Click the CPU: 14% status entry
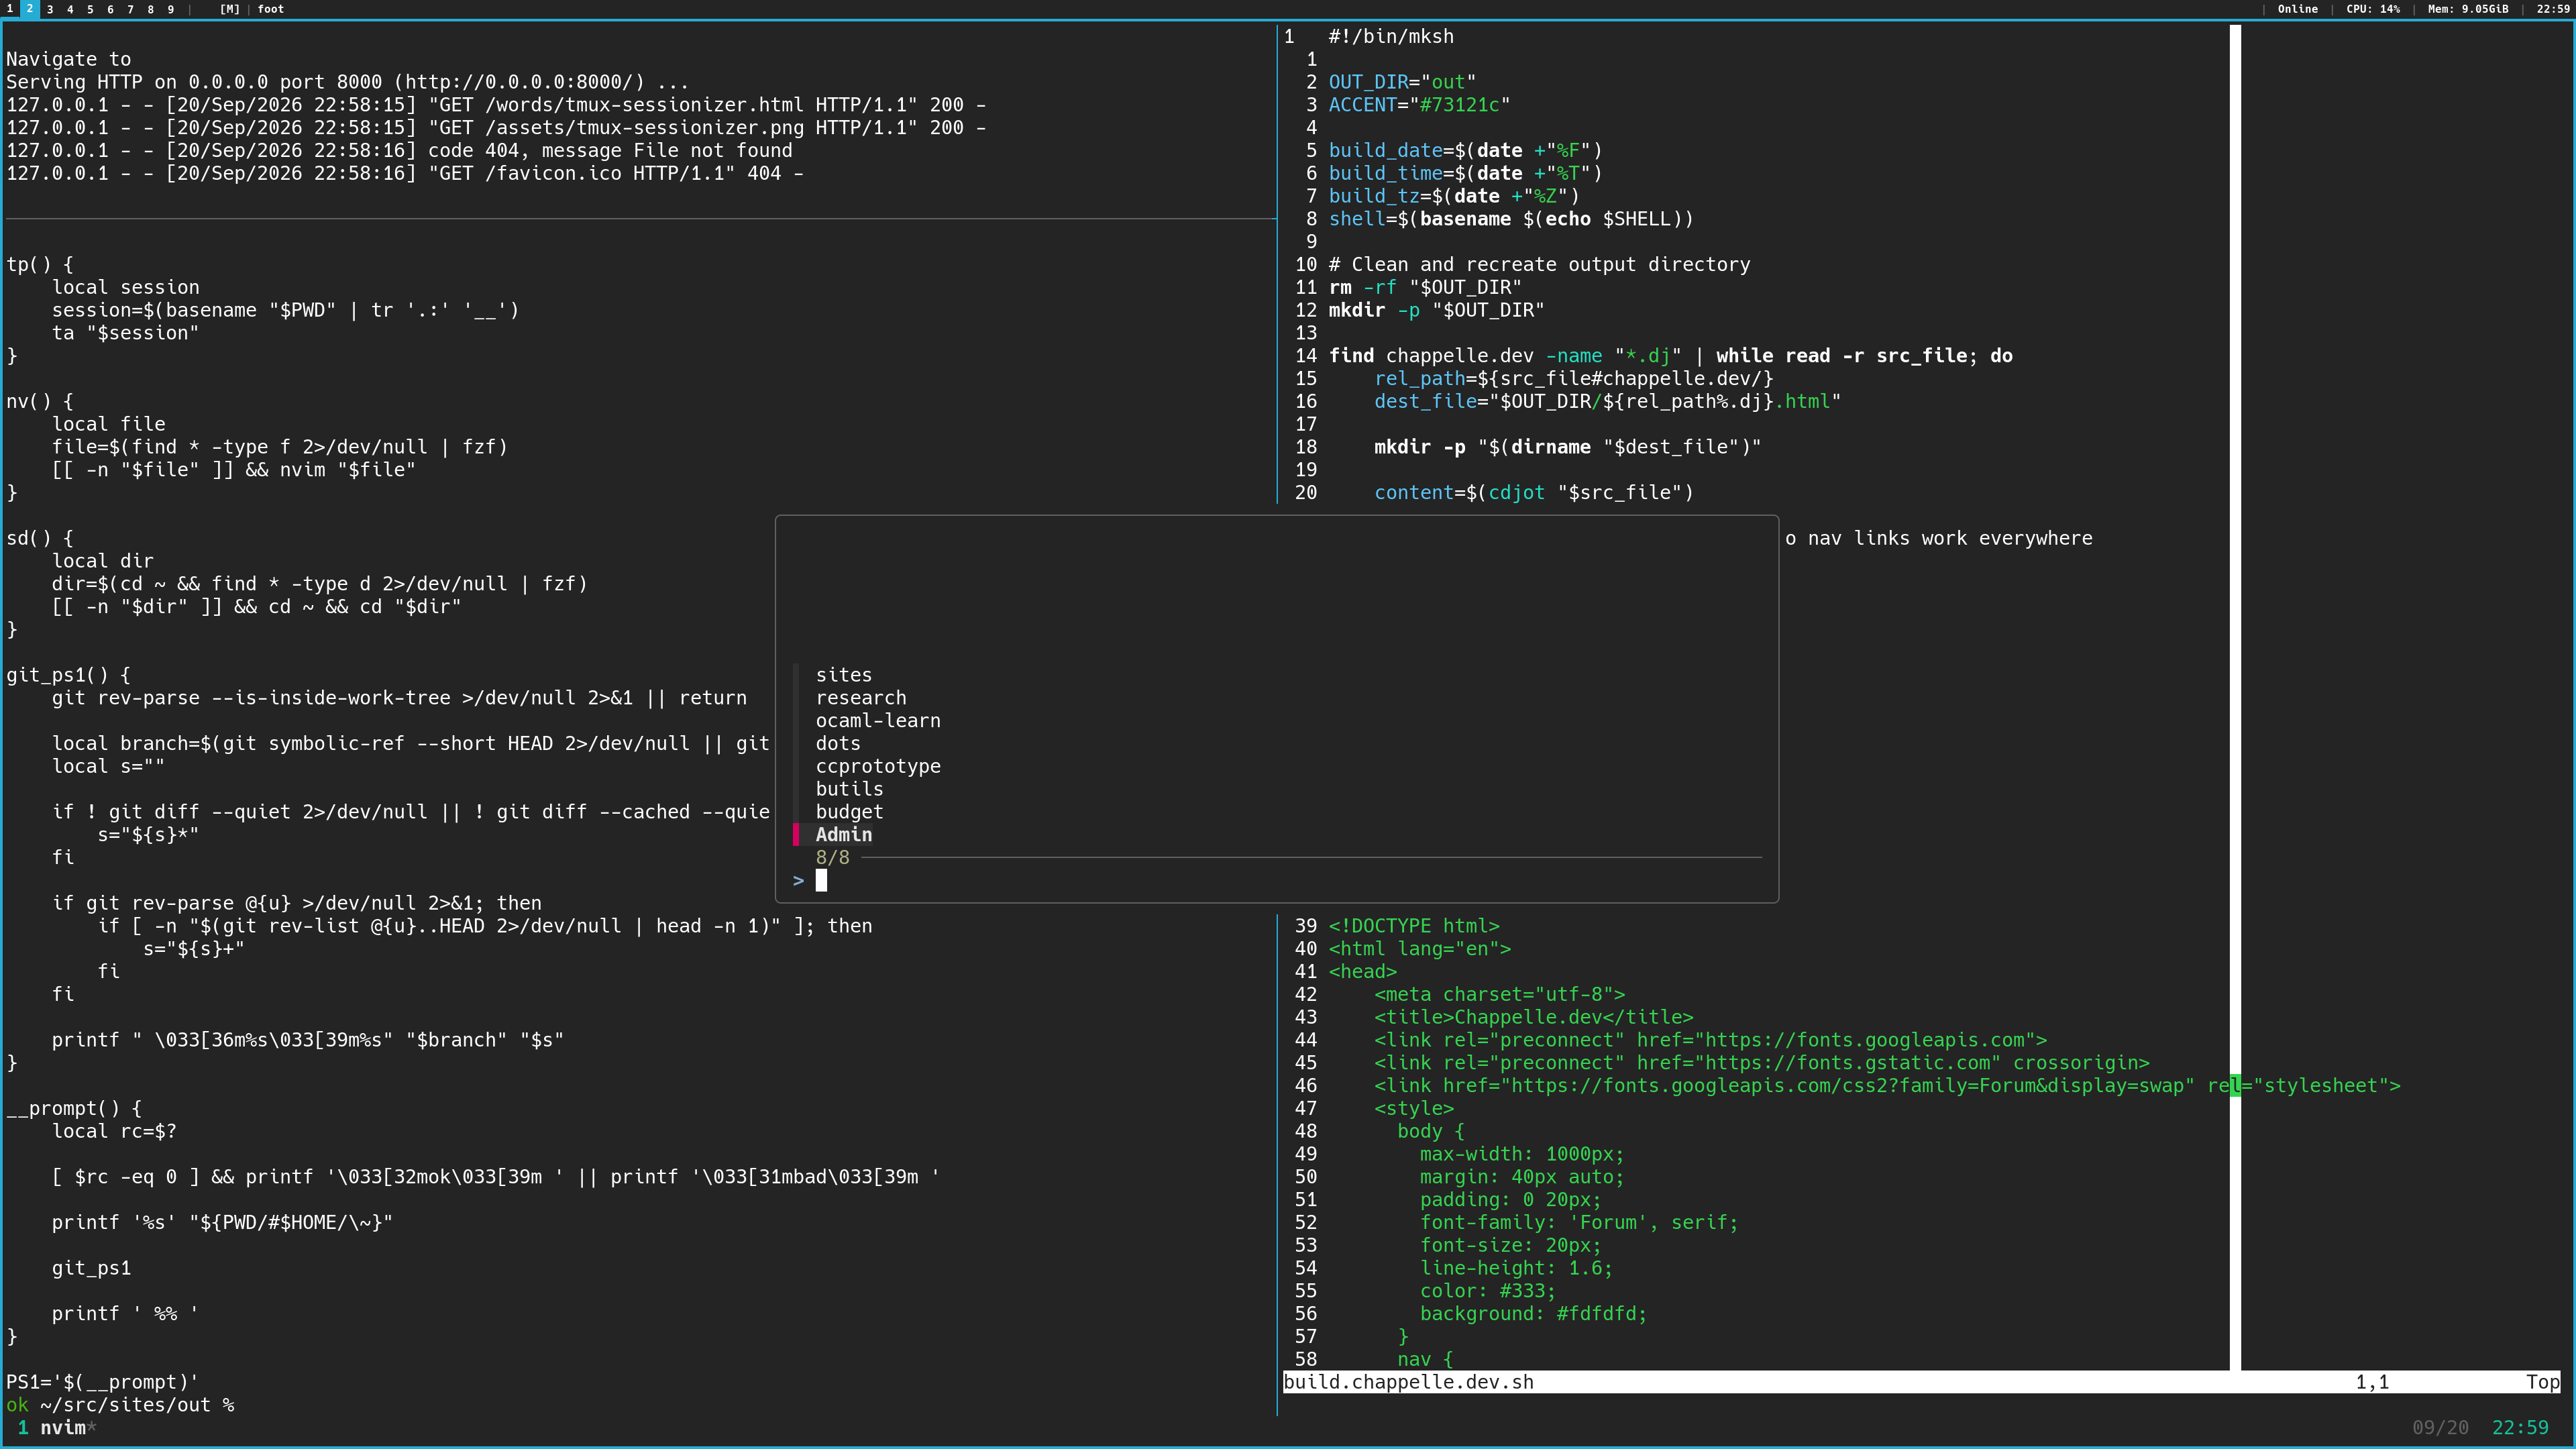This screenshot has height=1449, width=2576. point(2373,9)
